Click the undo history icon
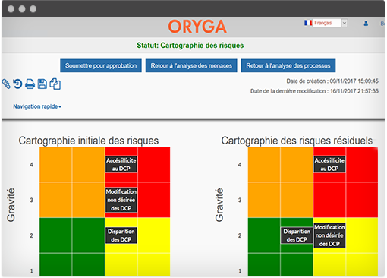This screenshot has height=278, width=387. (17, 84)
